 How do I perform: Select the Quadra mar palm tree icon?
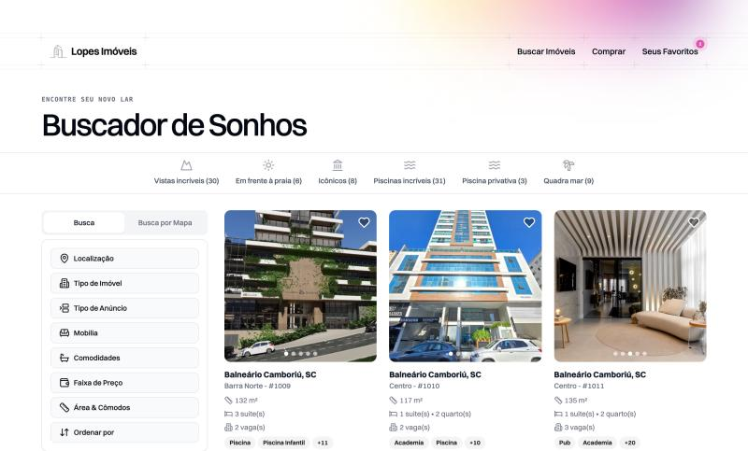(x=568, y=165)
